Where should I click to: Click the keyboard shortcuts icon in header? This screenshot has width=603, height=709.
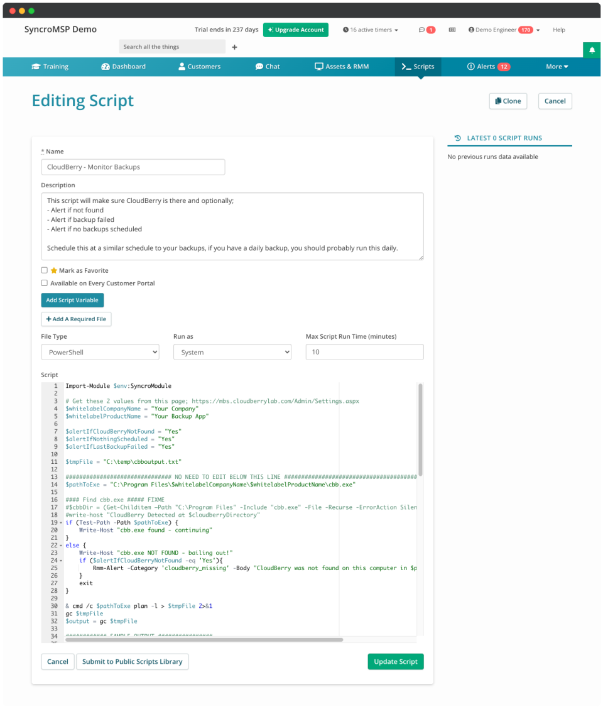(x=452, y=30)
